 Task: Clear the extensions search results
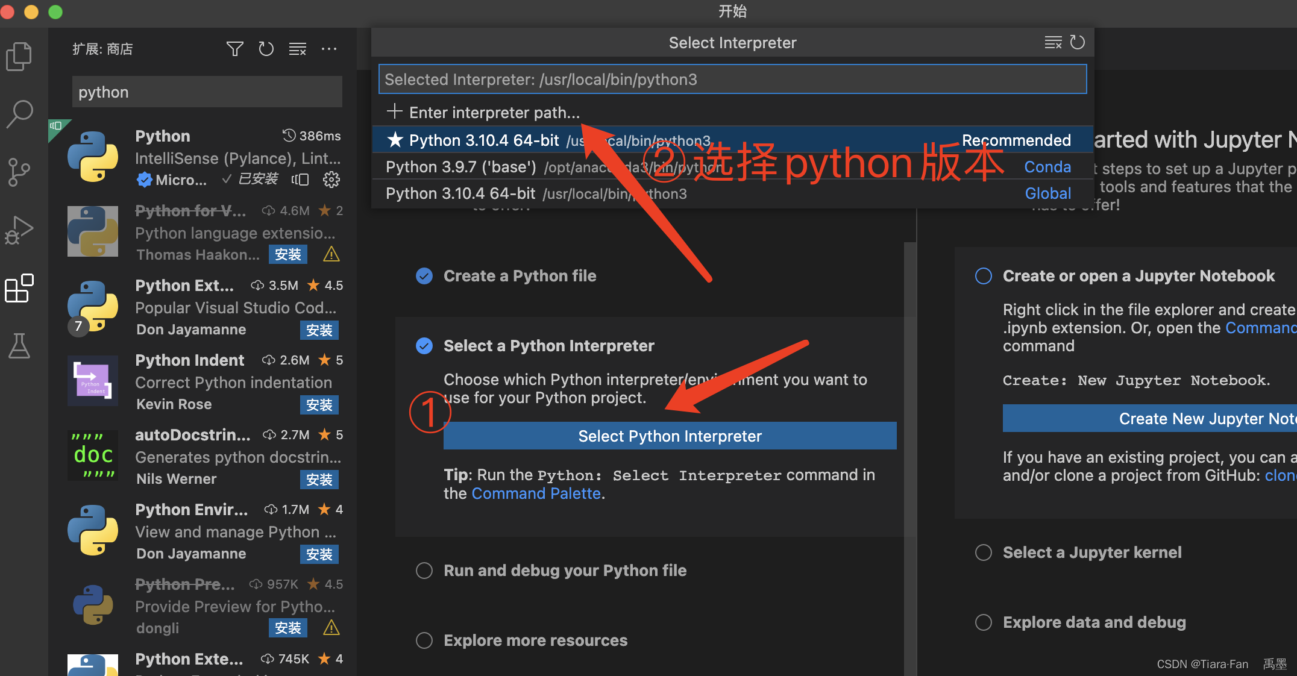pyautogui.click(x=297, y=49)
